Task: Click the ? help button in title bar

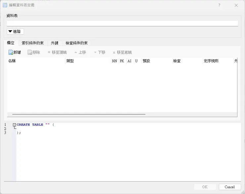Action: click(x=219, y=5)
